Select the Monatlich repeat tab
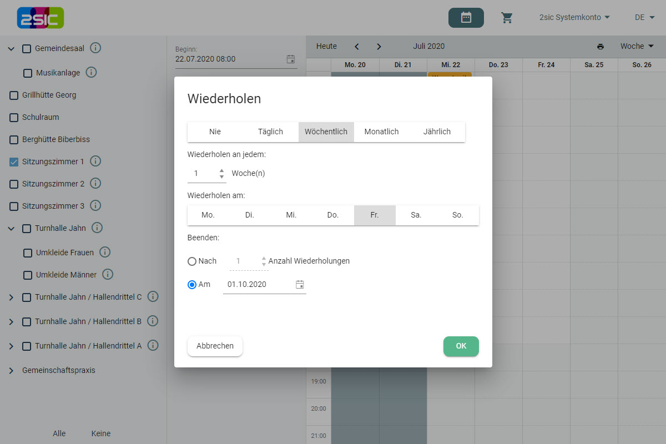The image size is (666, 444). 381,132
